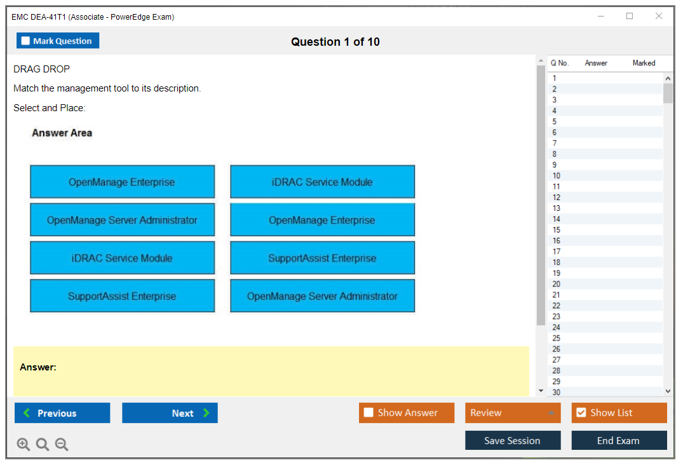Viewport: 683px width, 467px height.
Task: Enable the Mark Question checkbox
Action: 26,41
